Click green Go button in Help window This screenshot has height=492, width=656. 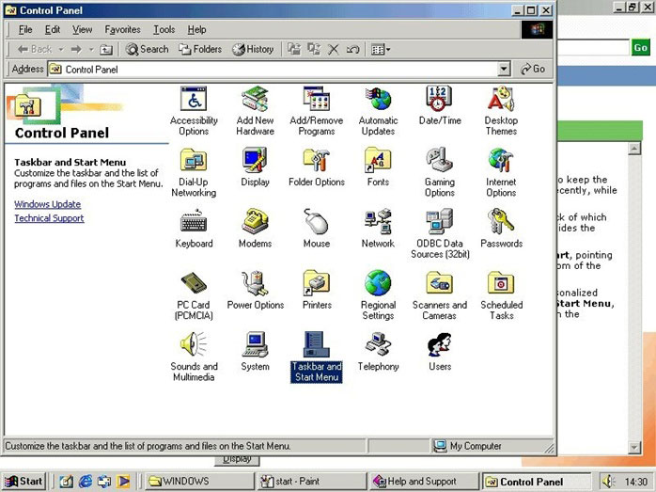pos(641,48)
